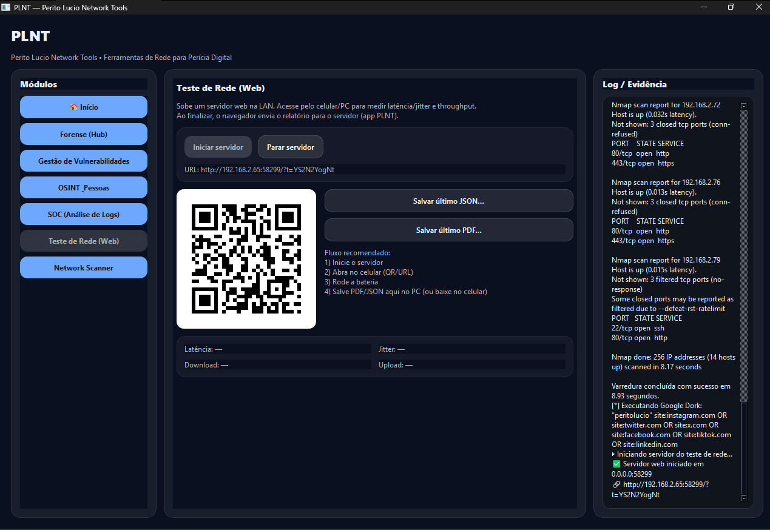Open Gestão de Vulnerabilidades module
770x530 pixels.
coord(83,161)
